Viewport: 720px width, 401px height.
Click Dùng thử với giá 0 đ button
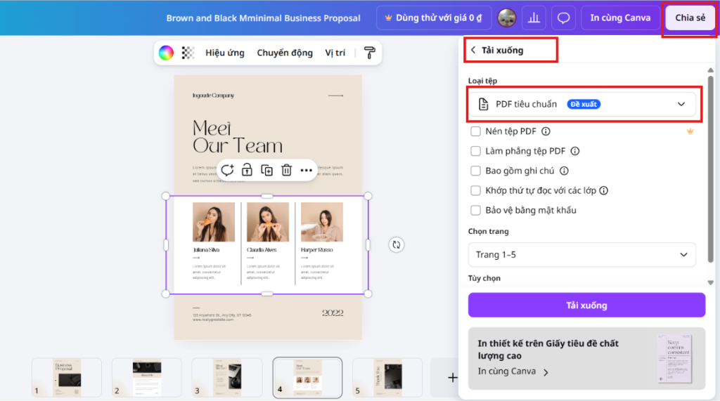click(x=434, y=18)
